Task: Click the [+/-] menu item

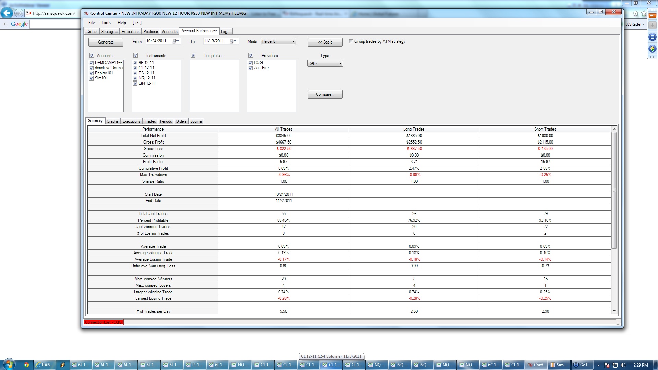Action: (137, 23)
